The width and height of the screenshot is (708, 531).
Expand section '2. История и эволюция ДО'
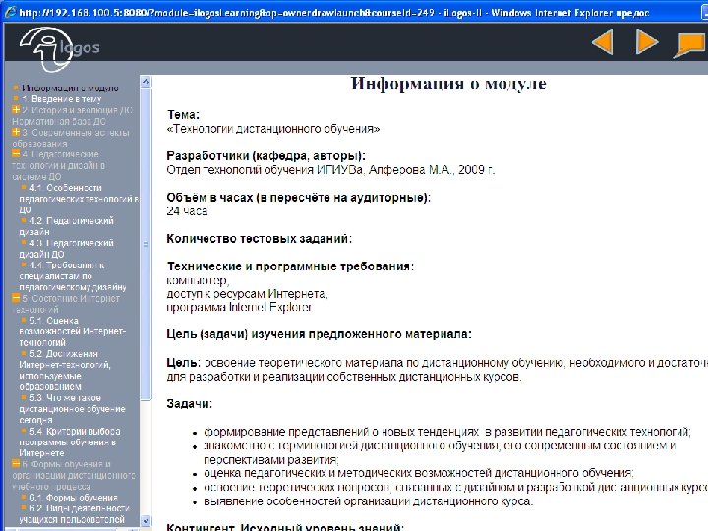[16, 110]
